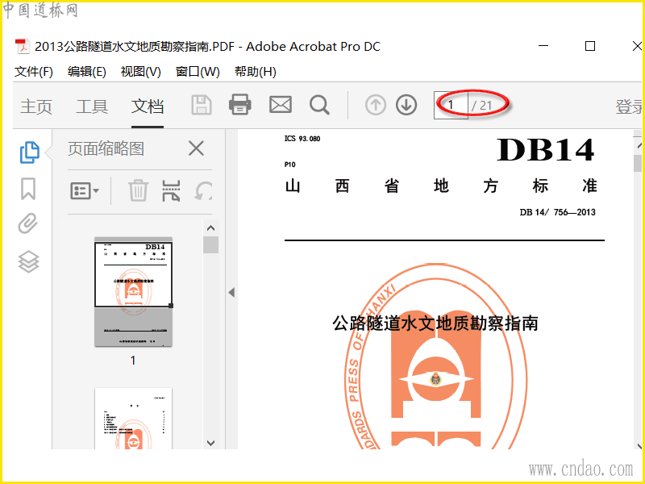The image size is (645, 484).
Task: Open the 文件(F) menu
Action: 34,72
